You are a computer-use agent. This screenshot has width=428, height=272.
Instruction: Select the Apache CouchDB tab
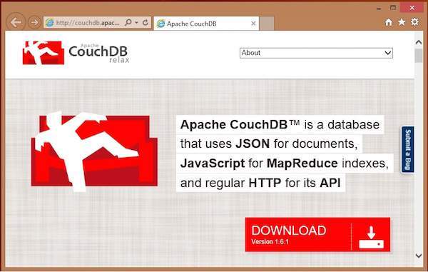pos(206,24)
